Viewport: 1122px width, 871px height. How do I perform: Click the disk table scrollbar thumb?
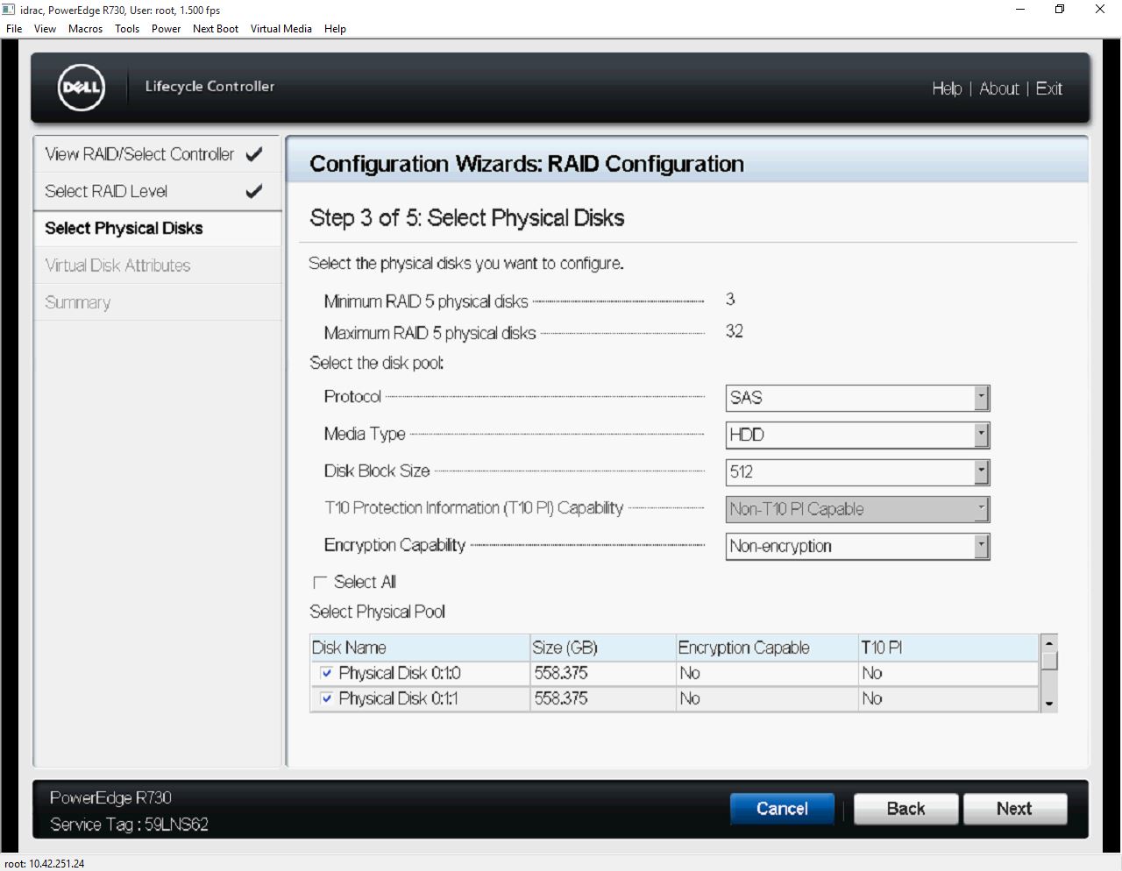[x=1049, y=661]
